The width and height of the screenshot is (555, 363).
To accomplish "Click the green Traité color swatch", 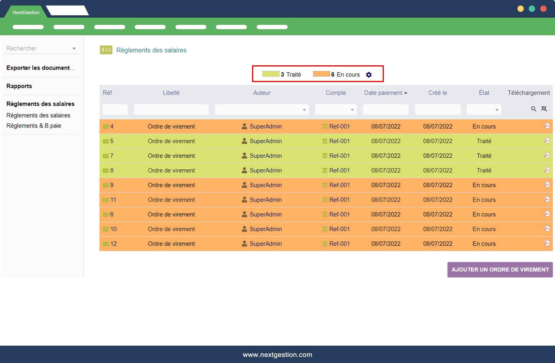I will (271, 74).
